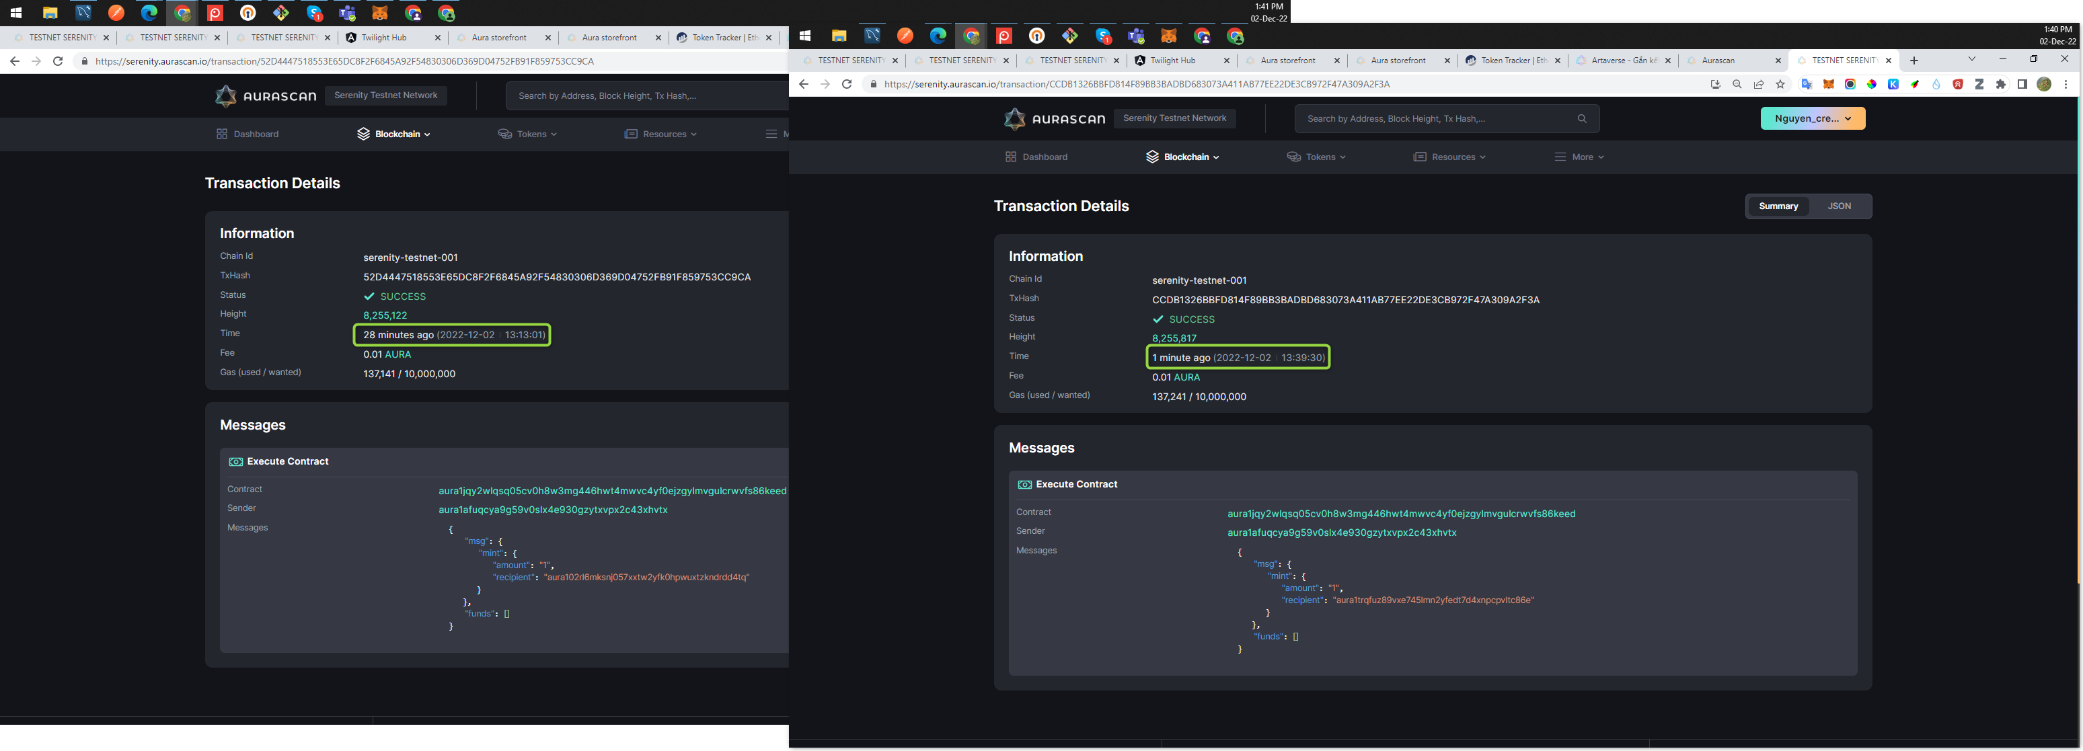Screen dimensions: 2083x751
Task: Open the Nguyen_cre account menu
Action: point(1811,118)
